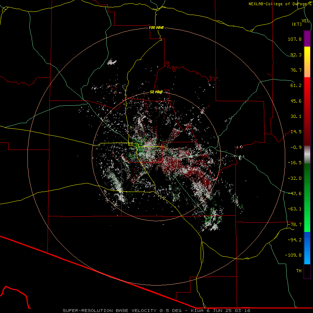Image resolution: width=313 pixels, height=313 pixels.
Task: Select the -78.7 legend value
Action: (295, 225)
